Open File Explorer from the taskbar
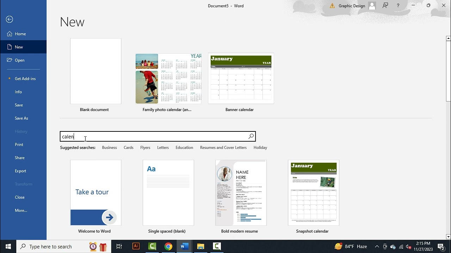 200,246
